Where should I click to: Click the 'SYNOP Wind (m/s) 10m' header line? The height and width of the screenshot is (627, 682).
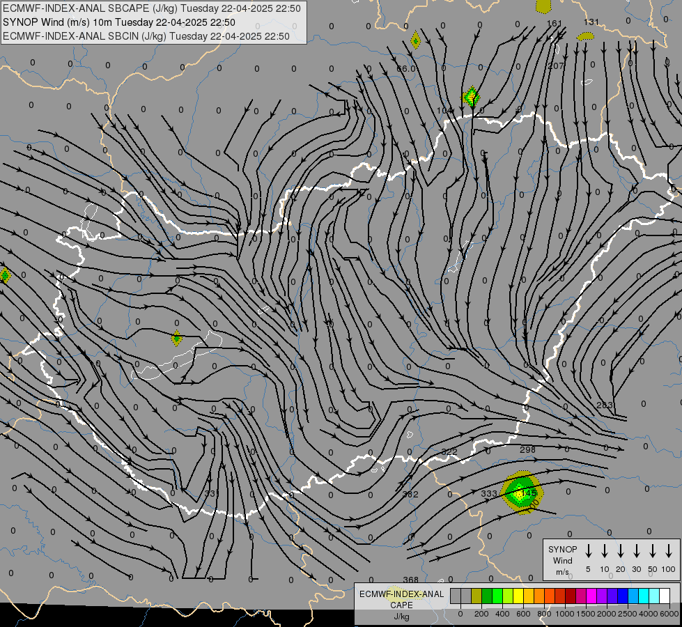coord(118,22)
